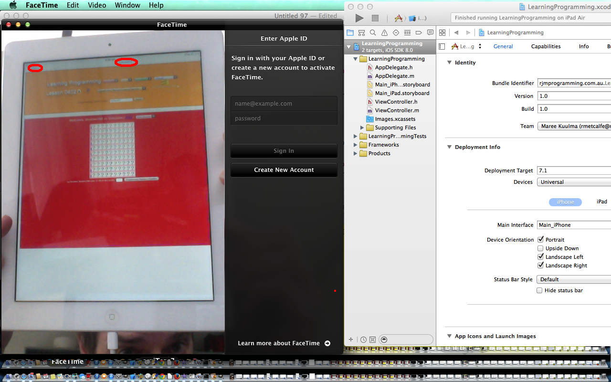Open the FaceTime menu

[x=42, y=5]
